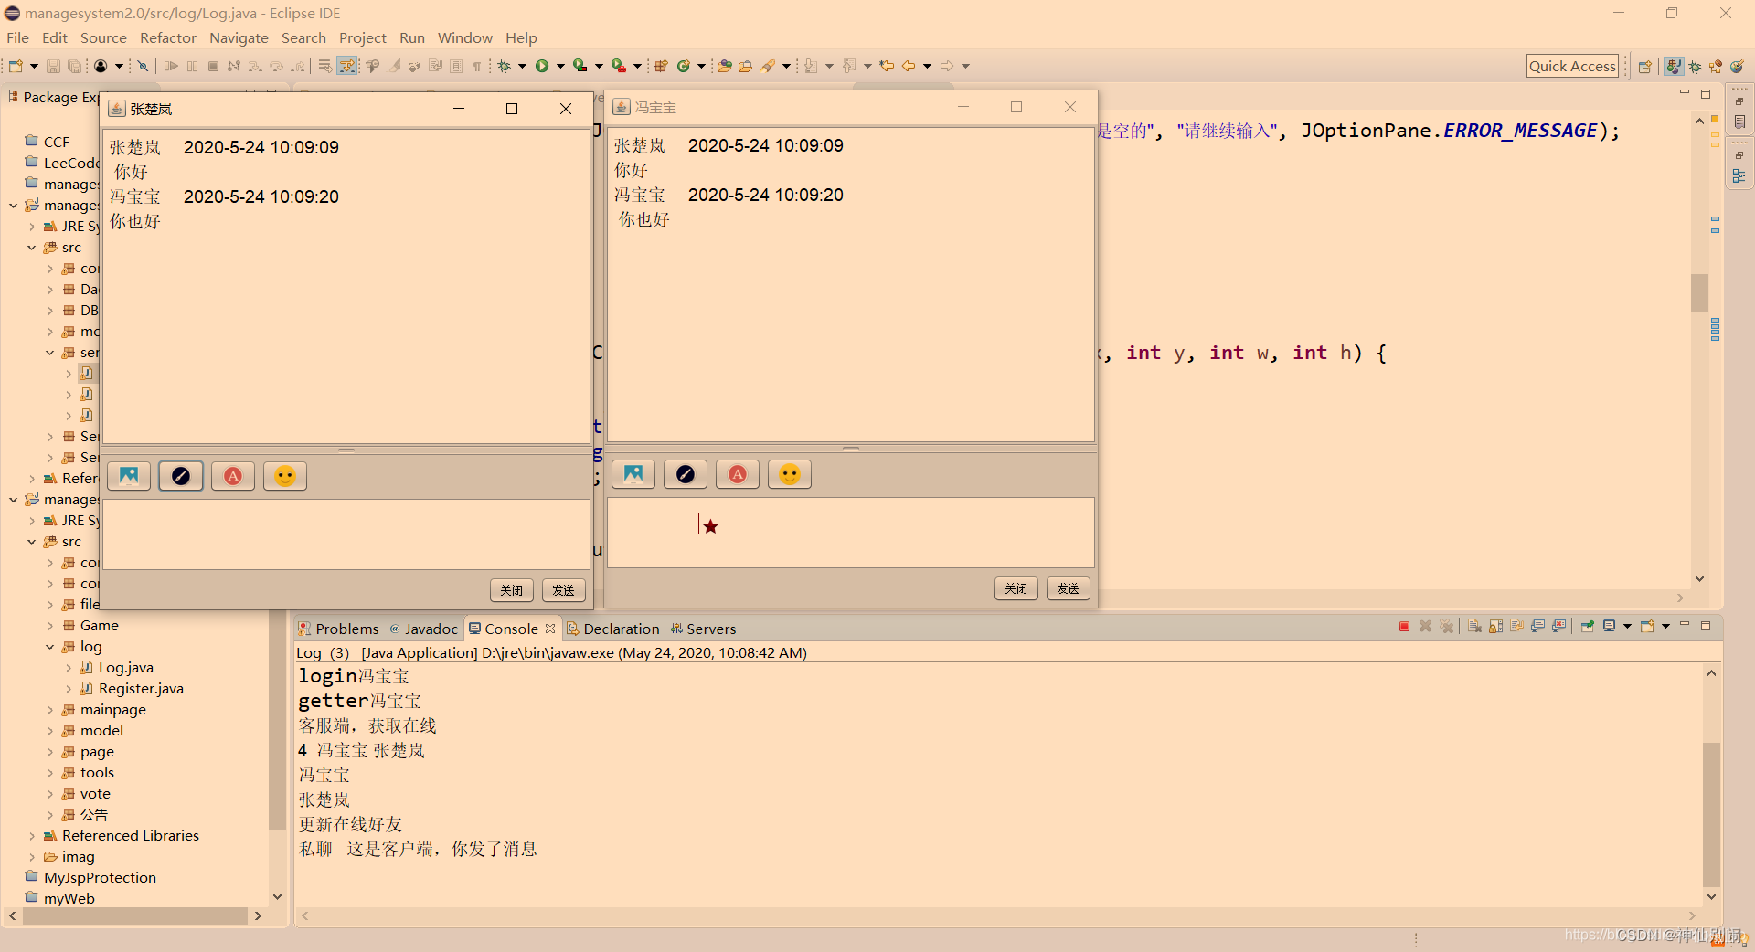Click the Open Type icon in toolbar
The height and width of the screenshot is (952, 1755).
pos(724,66)
